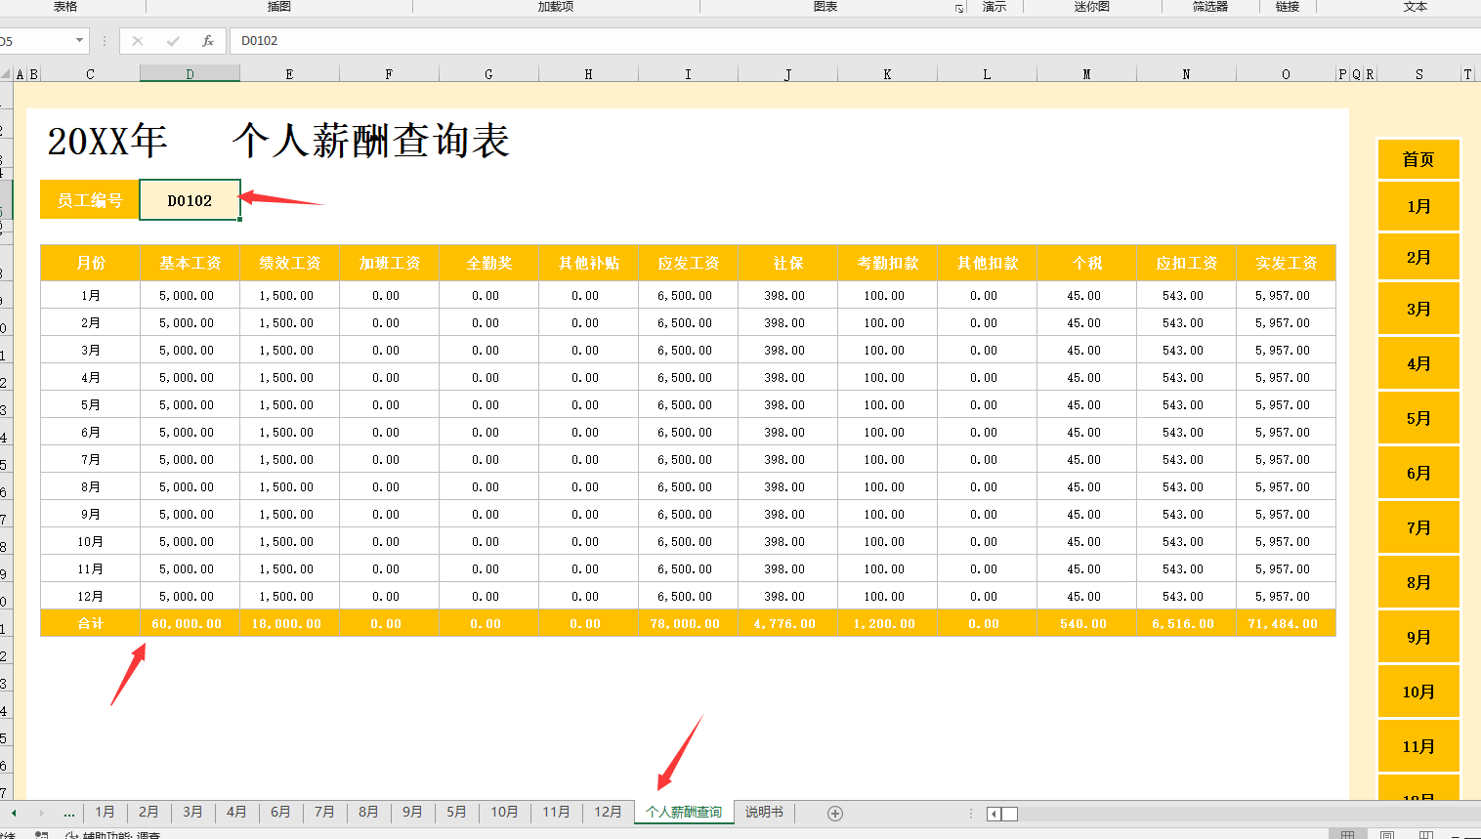Image resolution: width=1481 pixels, height=839 pixels.
Task: Select column S header
Action: pos(1418,74)
